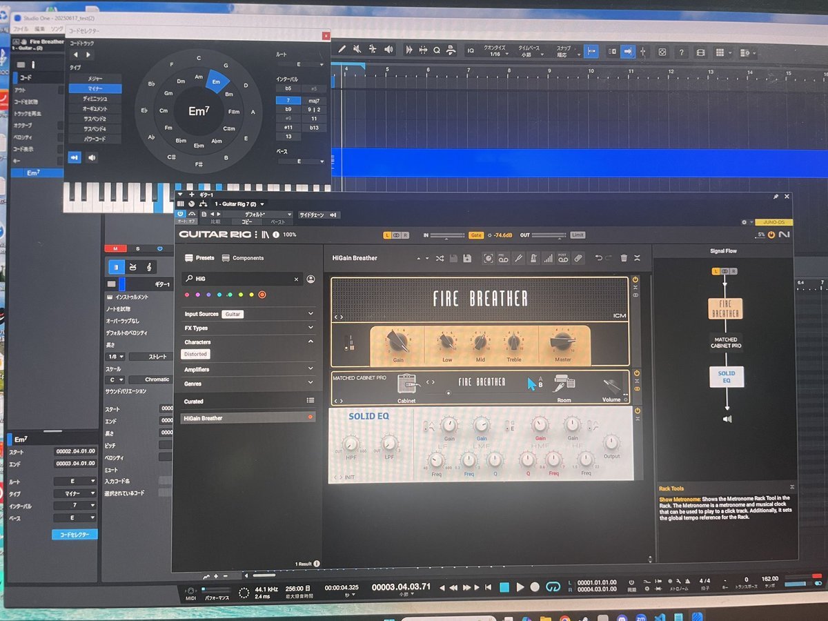828x621 pixels.
Task: Show the Tuner rack tool icon
Action: click(x=518, y=258)
